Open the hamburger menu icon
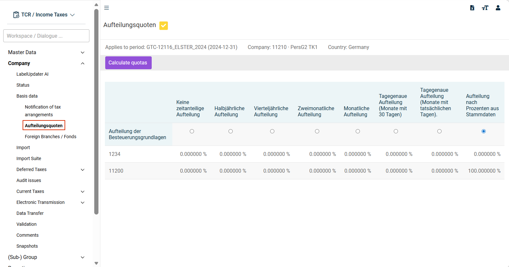The image size is (509, 267). tap(107, 8)
